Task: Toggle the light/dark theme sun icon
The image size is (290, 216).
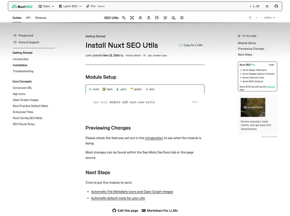Action: pyautogui.click(x=267, y=6)
